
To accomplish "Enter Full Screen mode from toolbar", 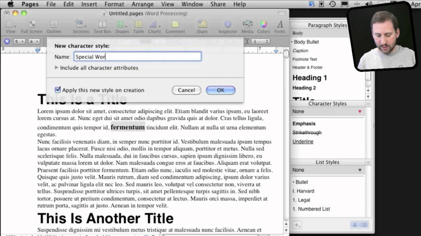I will click(x=32, y=27).
